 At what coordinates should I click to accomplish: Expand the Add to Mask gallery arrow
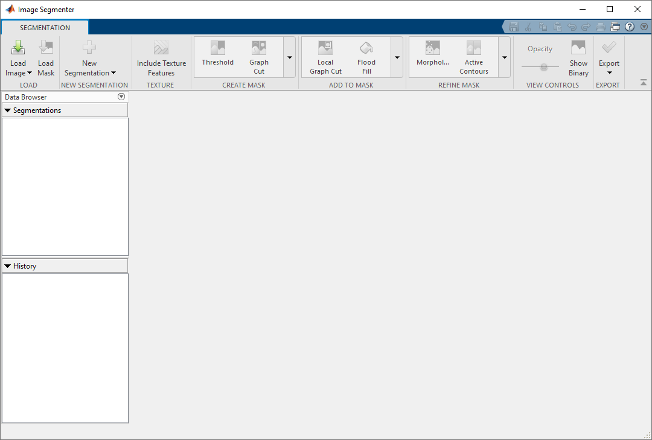point(397,57)
